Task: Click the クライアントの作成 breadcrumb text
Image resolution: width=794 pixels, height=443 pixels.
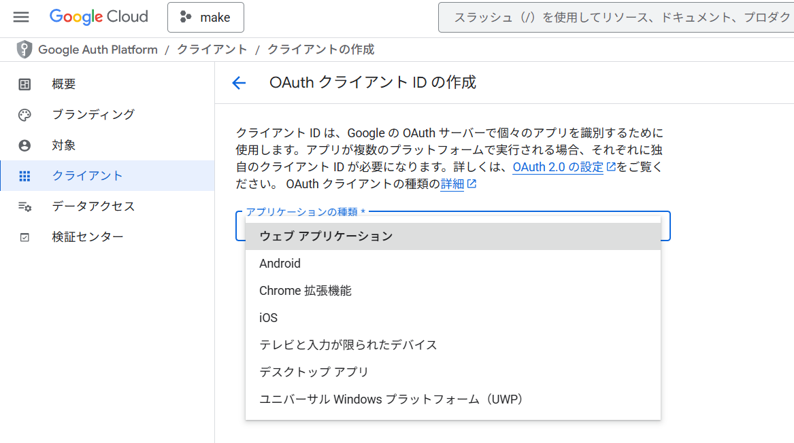Action: (320, 50)
